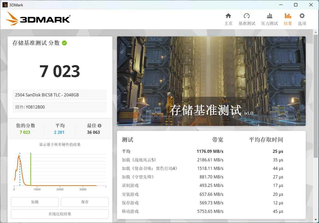Click info icon next to 最佳

point(99,126)
